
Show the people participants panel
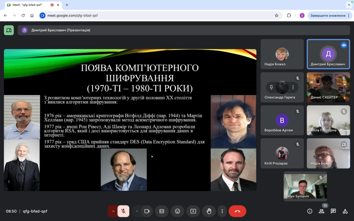tap(321, 211)
